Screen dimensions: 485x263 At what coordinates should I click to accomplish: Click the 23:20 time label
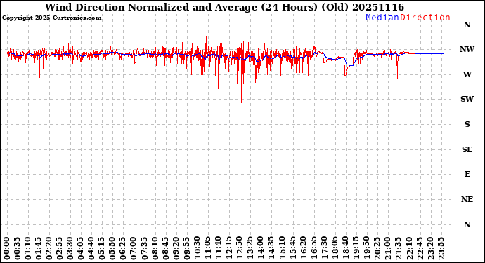click(430, 248)
